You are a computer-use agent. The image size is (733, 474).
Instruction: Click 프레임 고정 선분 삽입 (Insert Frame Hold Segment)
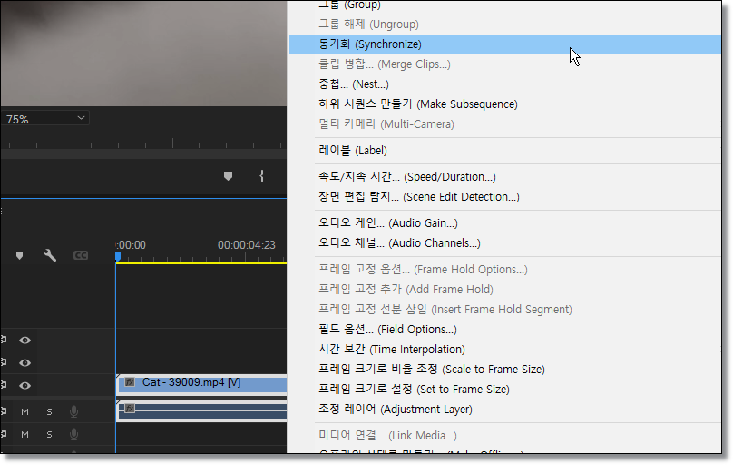pos(505,310)
